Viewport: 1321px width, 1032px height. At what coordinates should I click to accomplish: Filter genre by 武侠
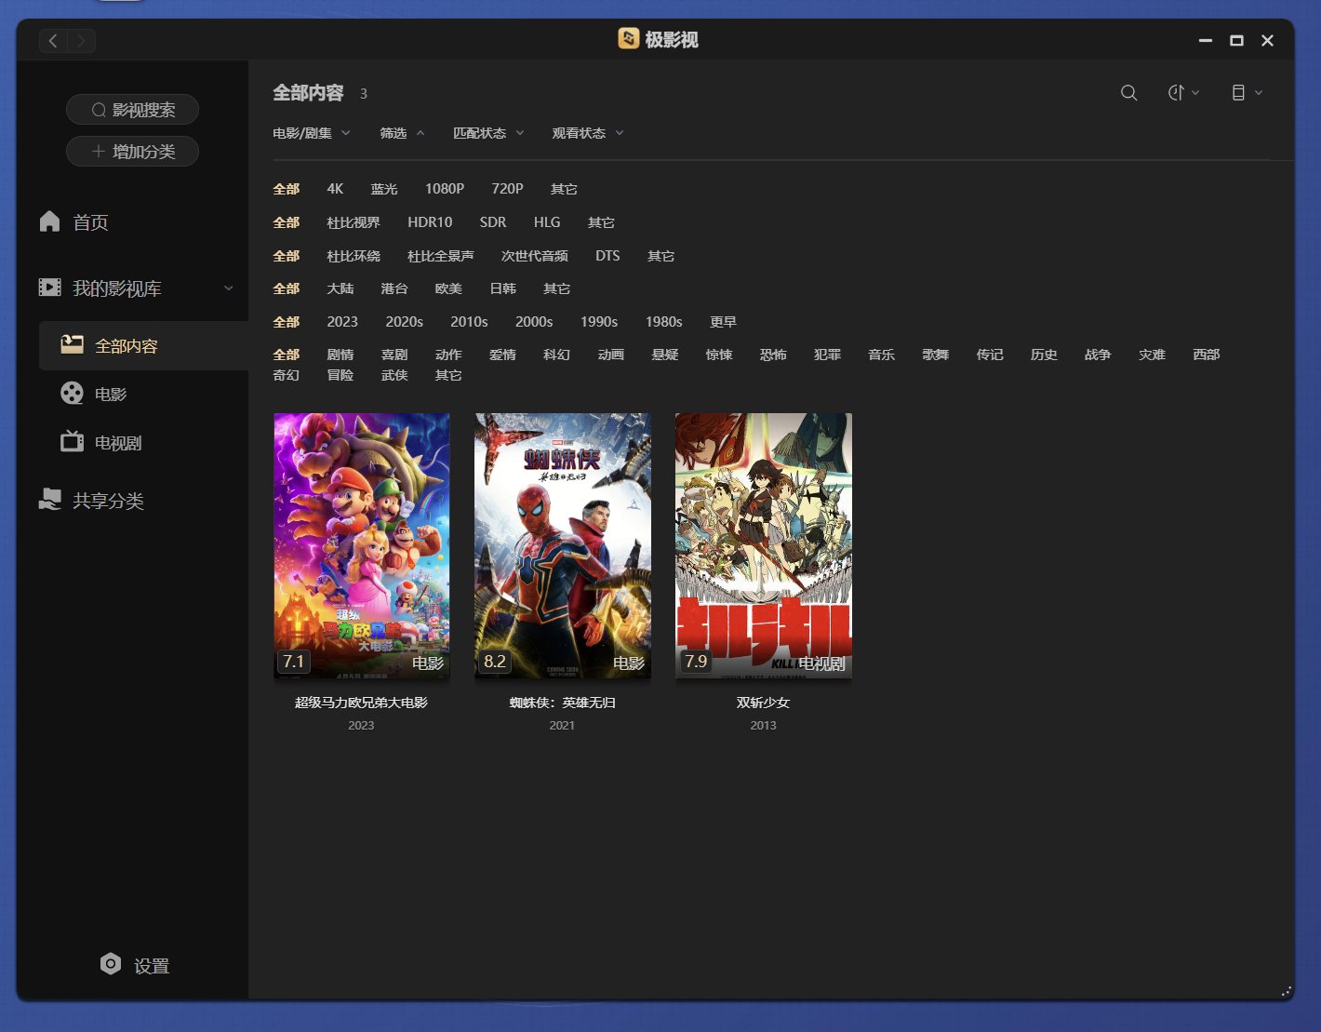pos(394,375)
